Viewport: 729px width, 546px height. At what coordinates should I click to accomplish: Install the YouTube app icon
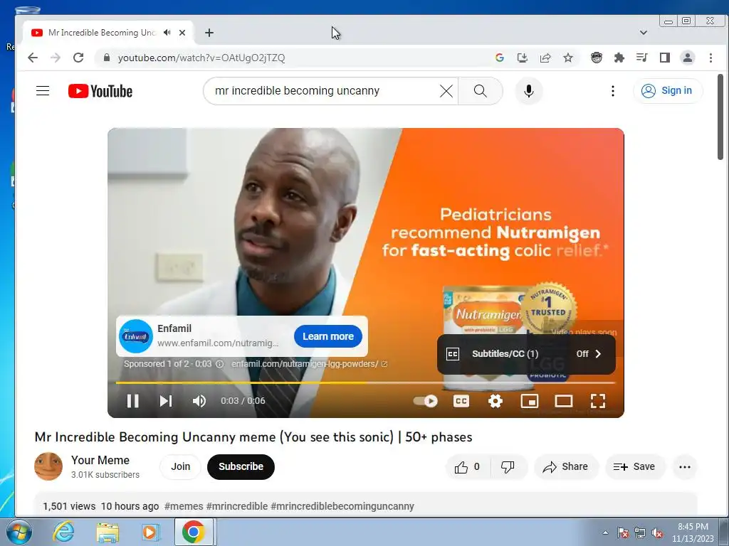(522, 58)
